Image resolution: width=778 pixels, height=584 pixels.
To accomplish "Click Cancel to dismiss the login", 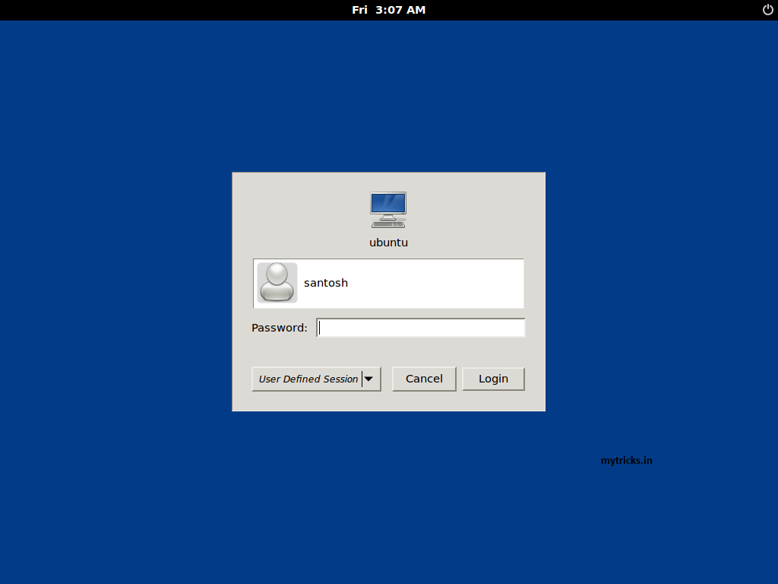I will pyautogui.click(x=423, y=379).
